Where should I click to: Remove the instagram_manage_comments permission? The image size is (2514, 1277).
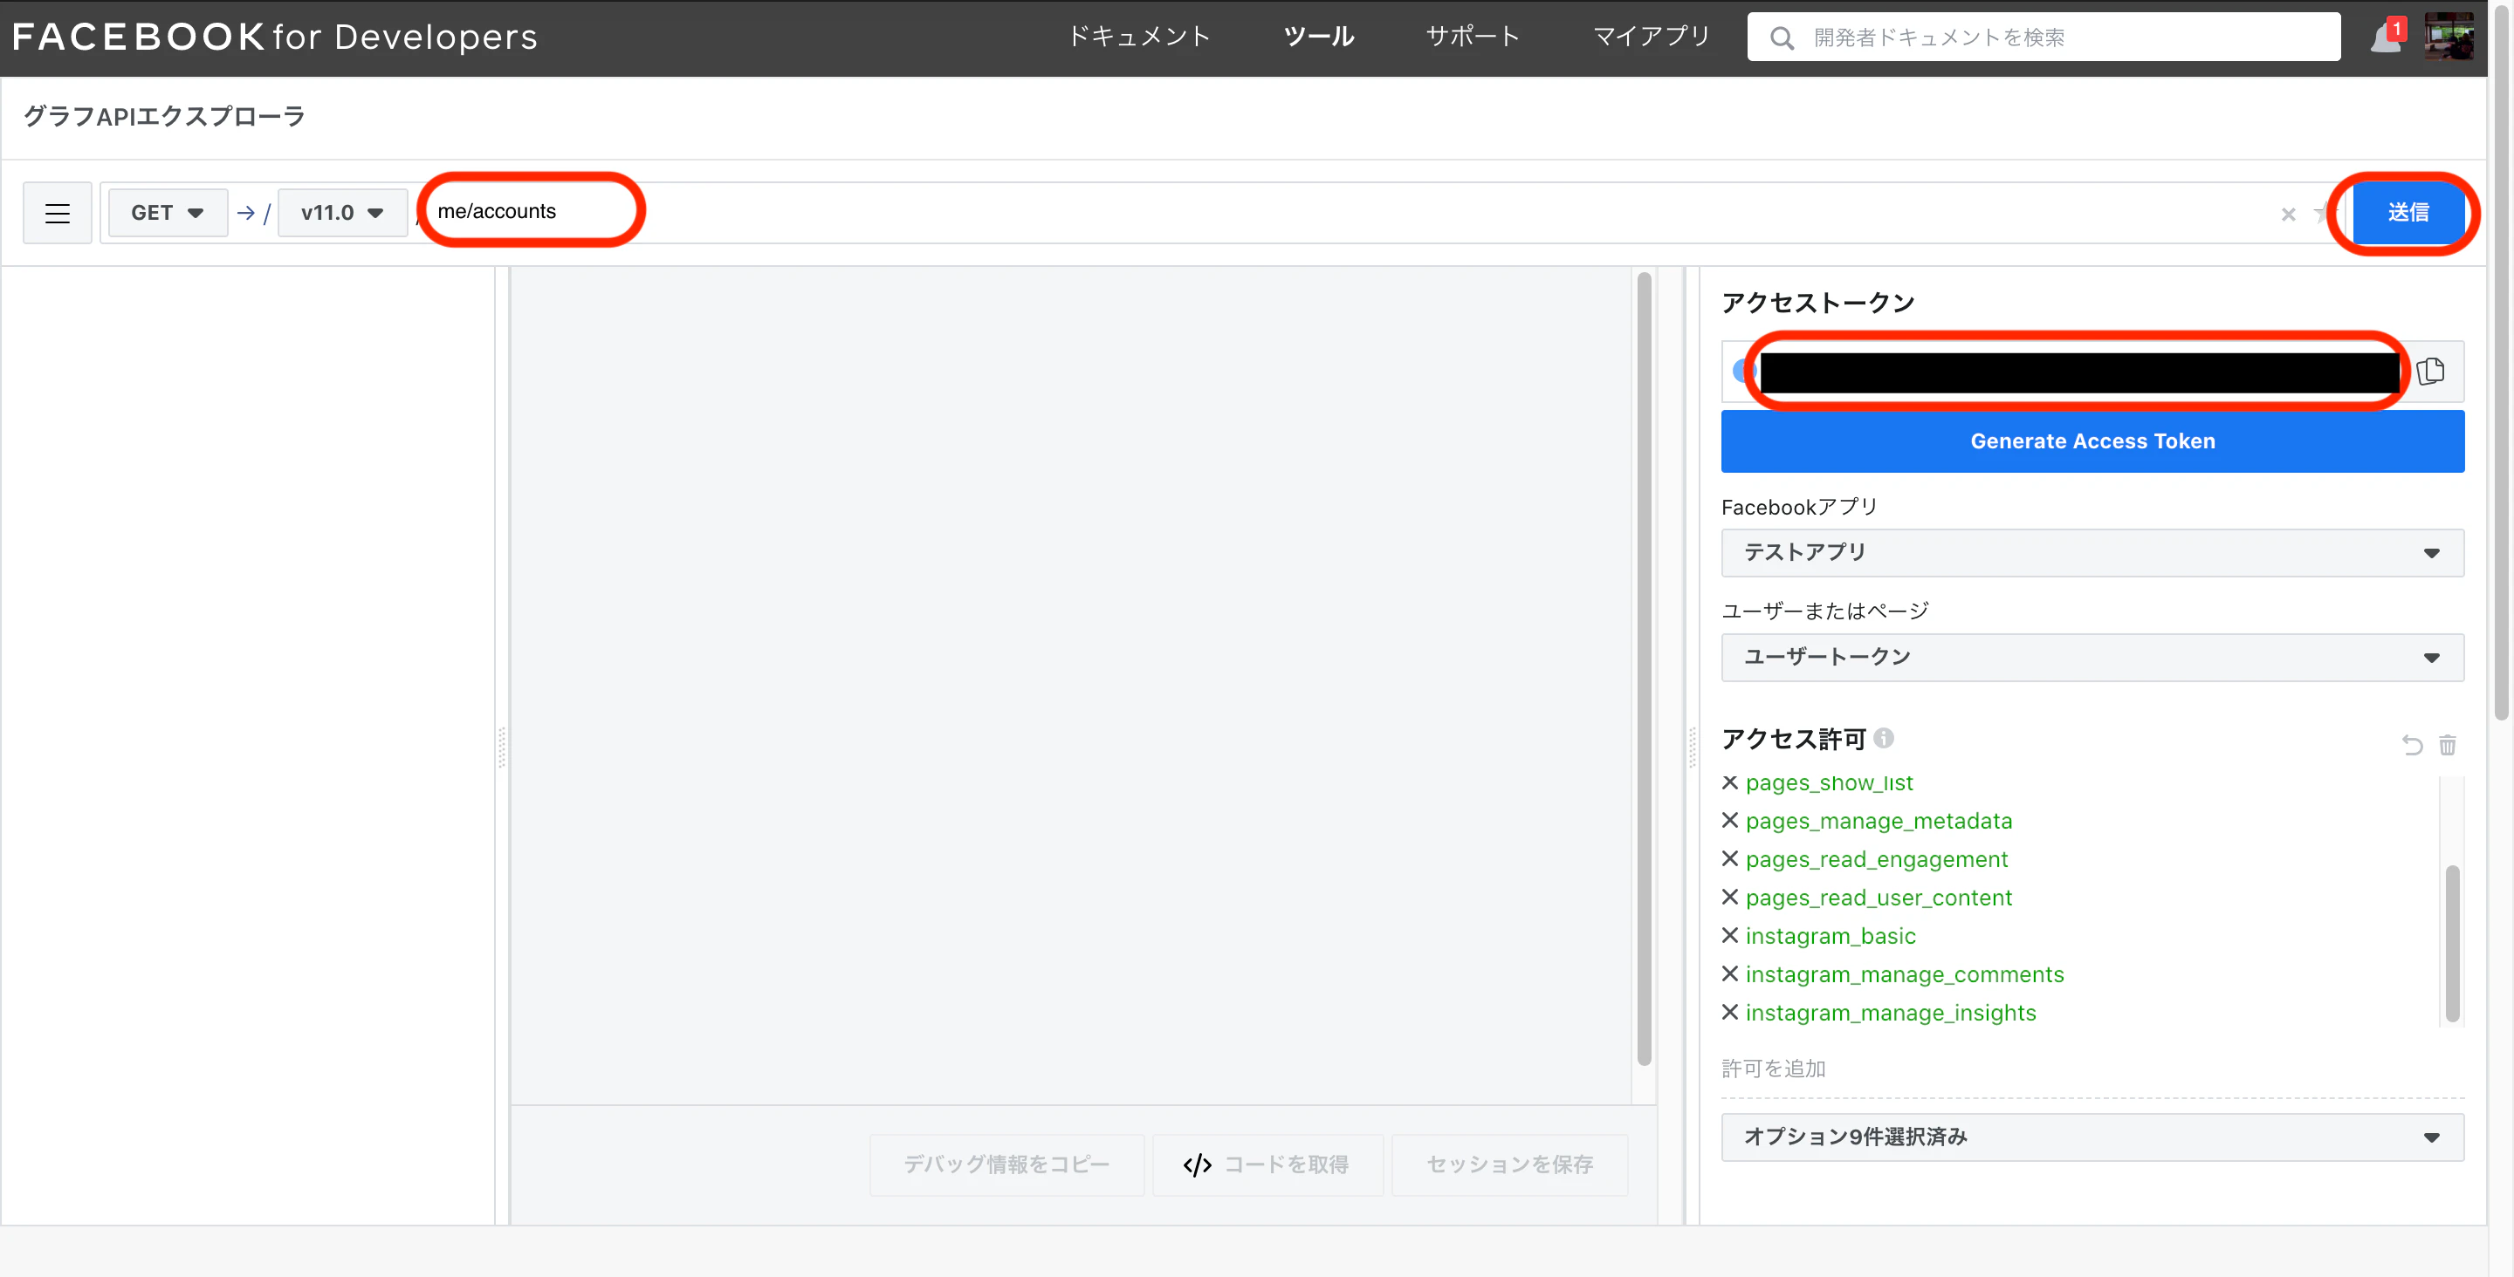(x=1729, y=973)
